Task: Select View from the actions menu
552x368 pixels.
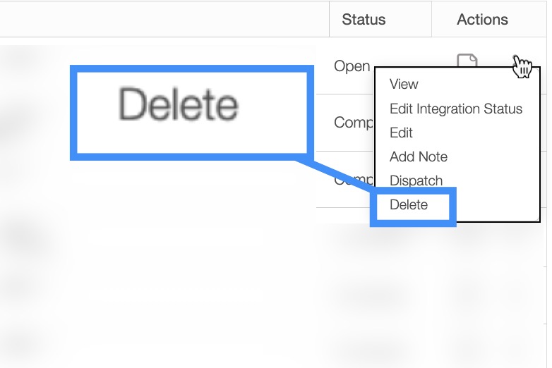Action: 404,84
